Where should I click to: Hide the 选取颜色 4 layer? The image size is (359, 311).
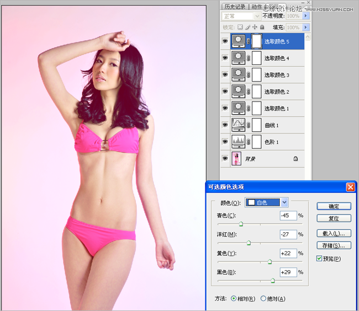point(225,58)
